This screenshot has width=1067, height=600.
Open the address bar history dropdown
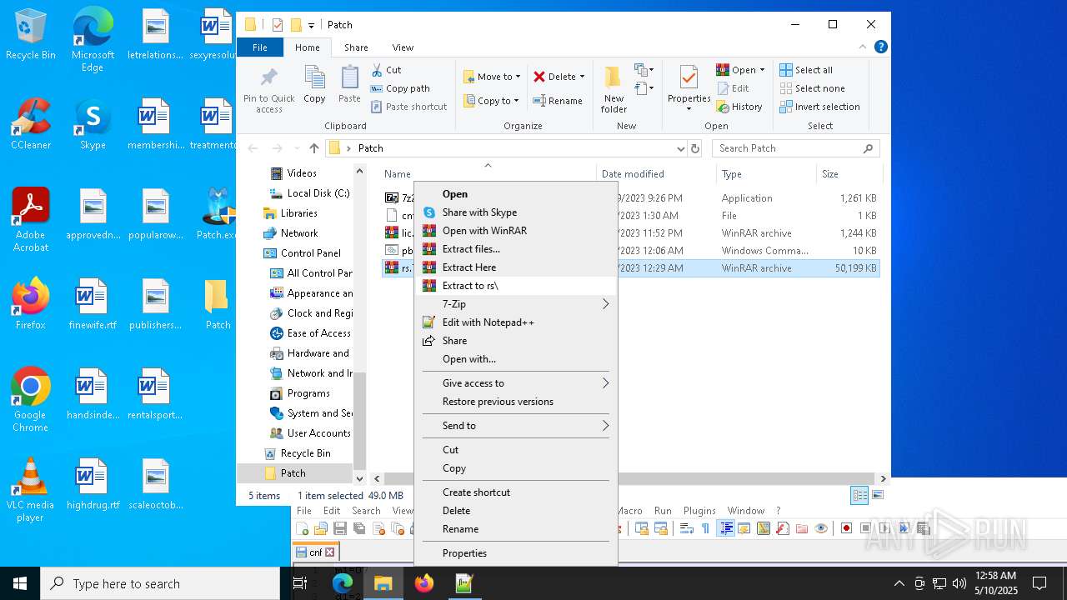tap(681, 148)
